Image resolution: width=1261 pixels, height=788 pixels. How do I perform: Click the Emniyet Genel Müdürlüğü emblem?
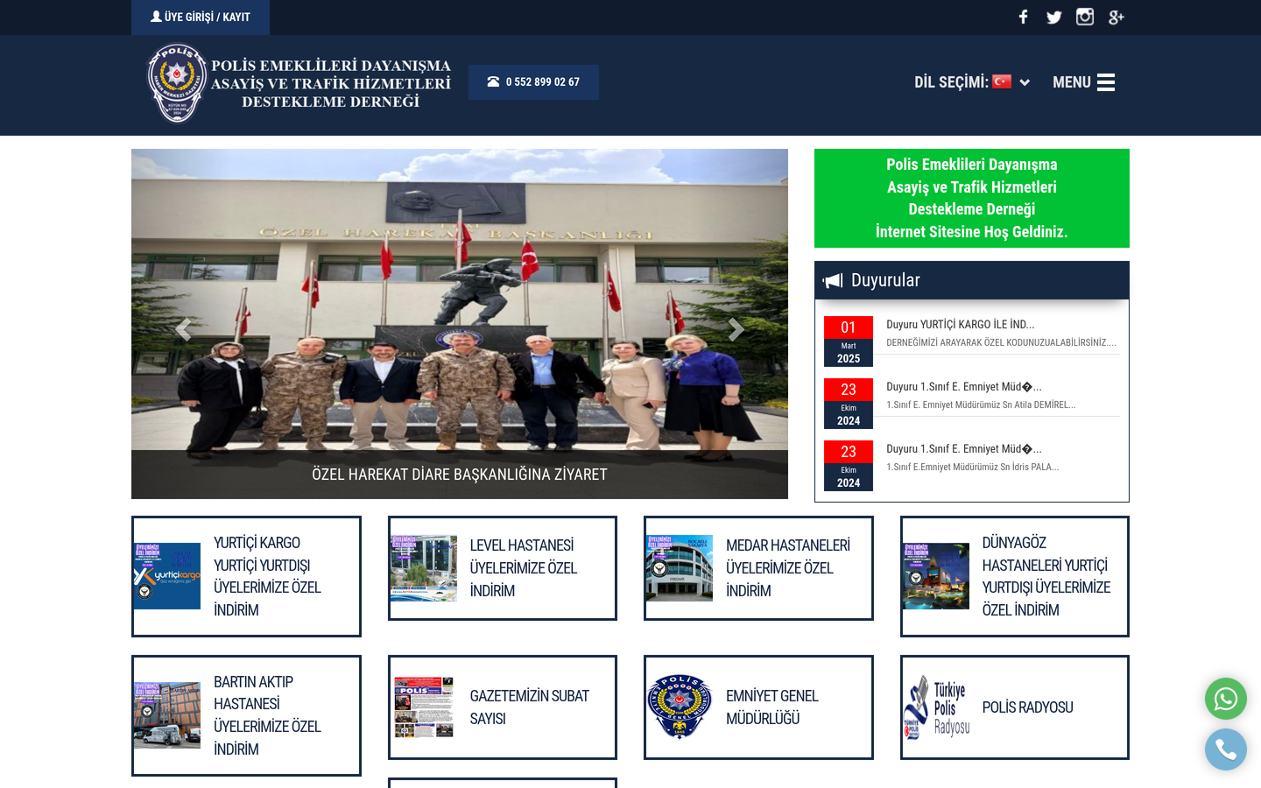pyautogui.click(x=680, y=707)
